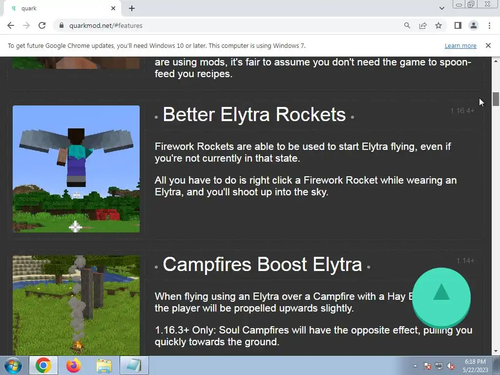
Task: Open the clock showing 6:18 PM
Action: click(x=476, y=366)
